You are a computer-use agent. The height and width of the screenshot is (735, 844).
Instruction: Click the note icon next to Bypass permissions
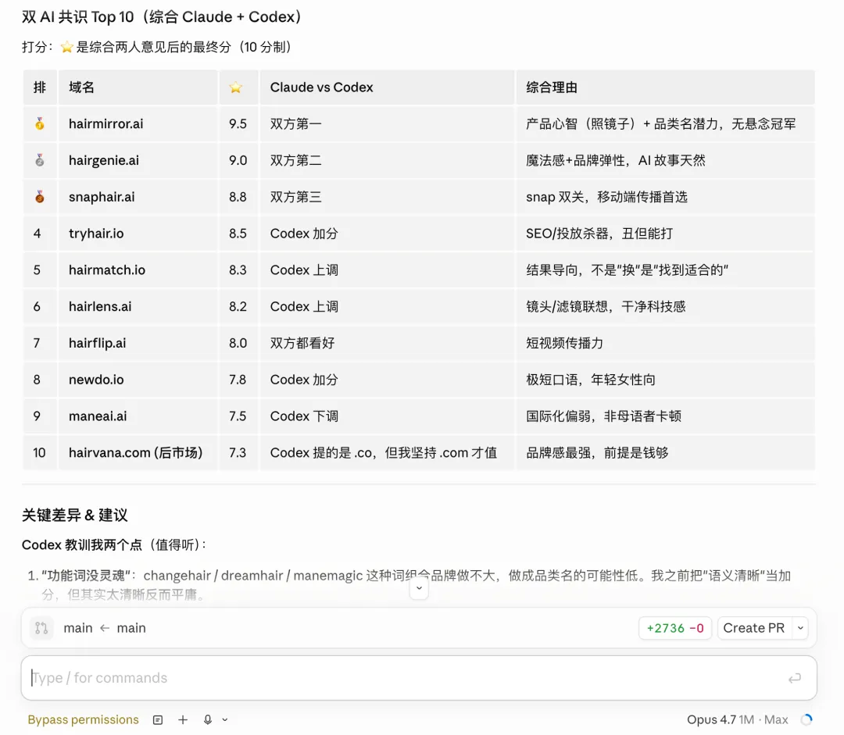point(158,719)
